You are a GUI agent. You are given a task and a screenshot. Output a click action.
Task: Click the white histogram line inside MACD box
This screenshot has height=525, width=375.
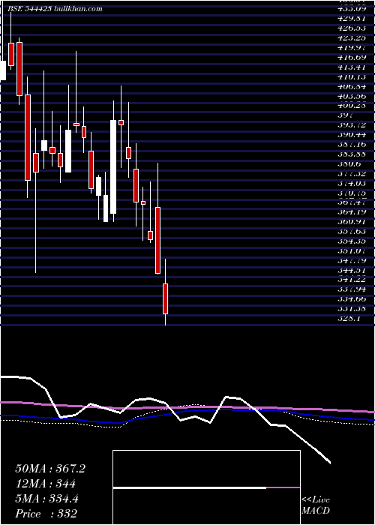coord(190,487)
